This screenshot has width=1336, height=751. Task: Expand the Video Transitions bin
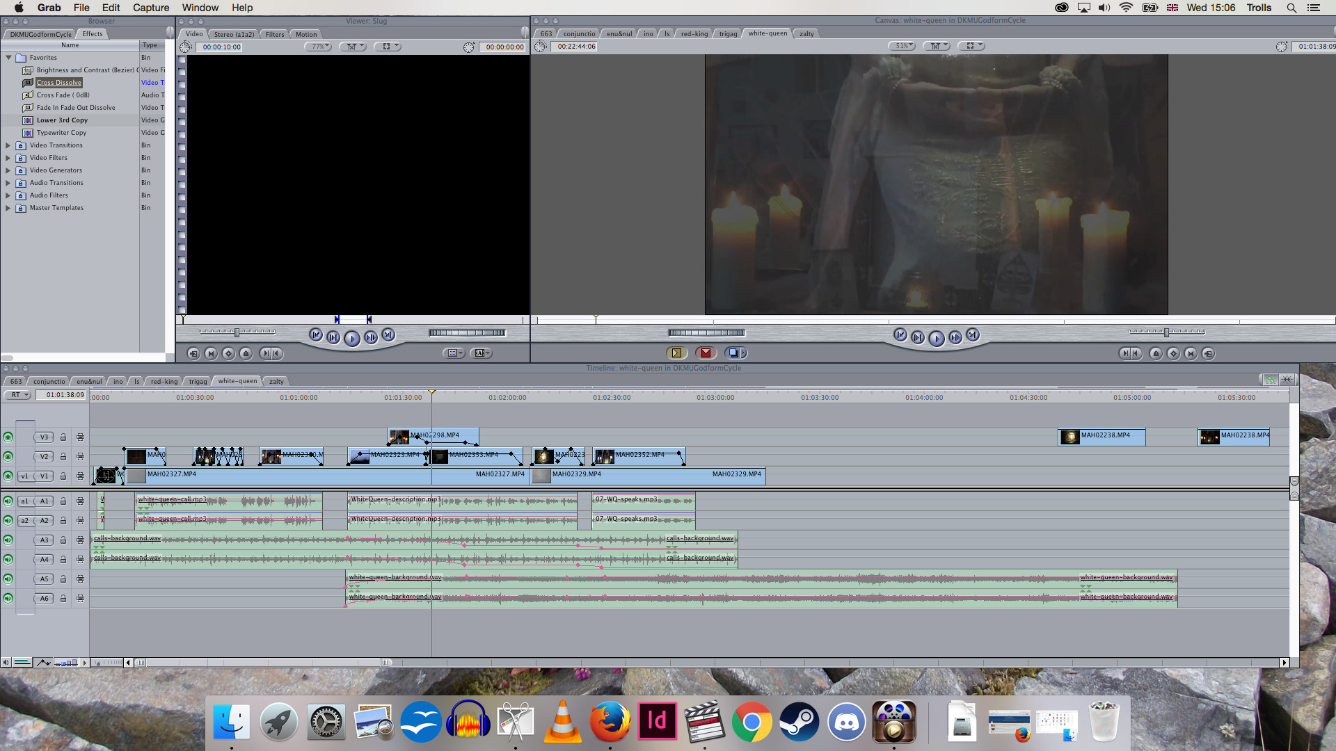pos(8,145)
